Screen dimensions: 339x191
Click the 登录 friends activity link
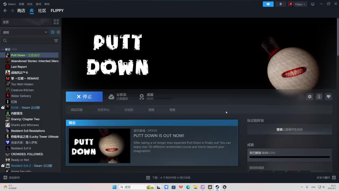279,129
